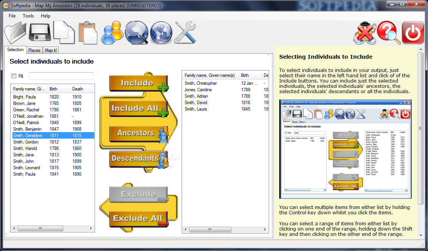
Task: Click help panel vertical scrollbar thumb
Action: pyautogui.click(x=421, y=128)
